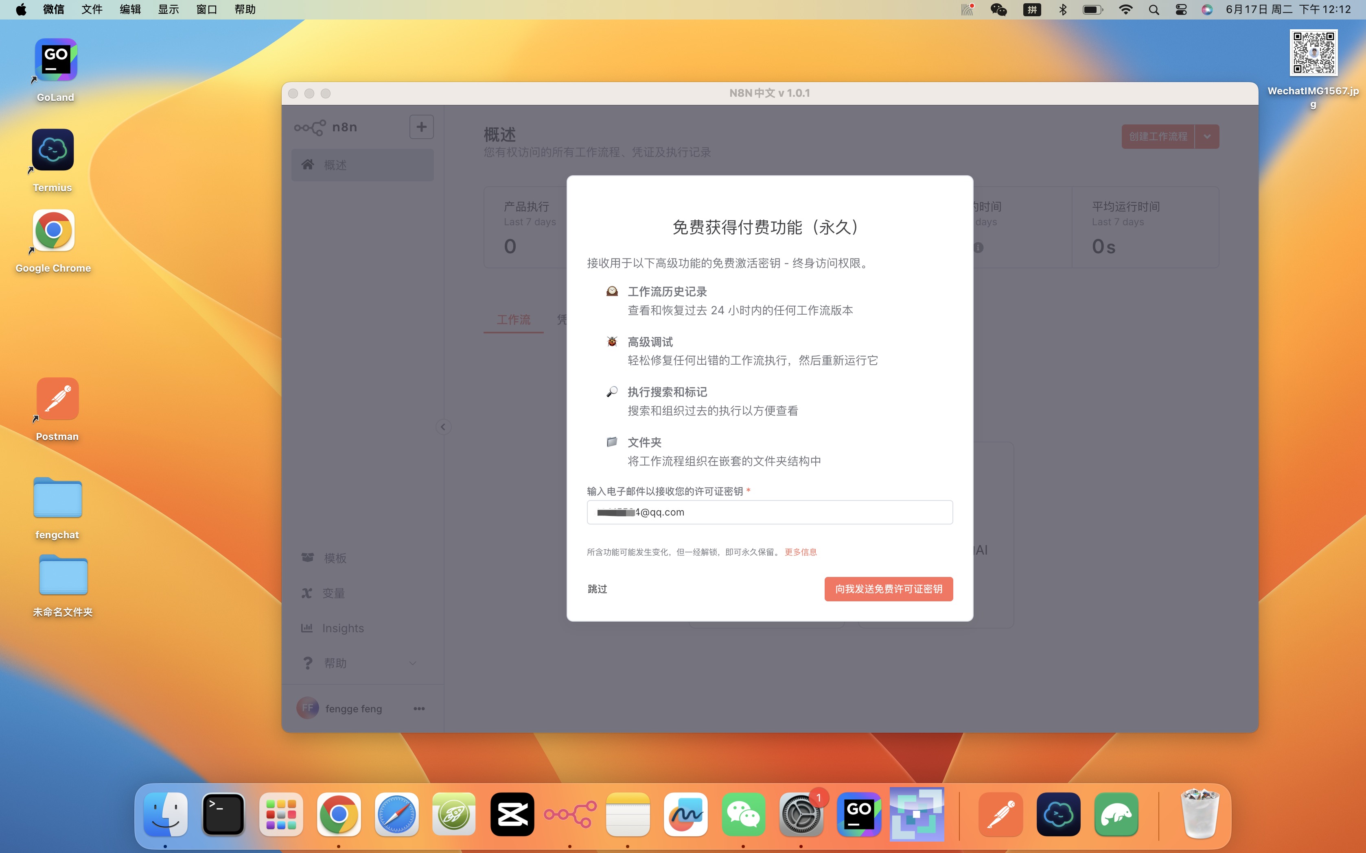Open Spotlight search in menu bar

(1154, 10)
